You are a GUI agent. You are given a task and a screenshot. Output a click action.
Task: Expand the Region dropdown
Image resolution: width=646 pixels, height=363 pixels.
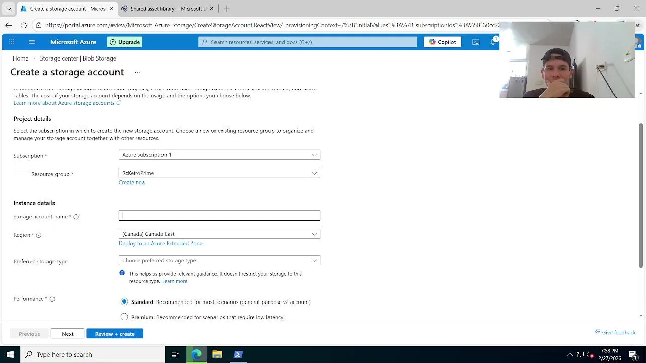click(220, 234)
